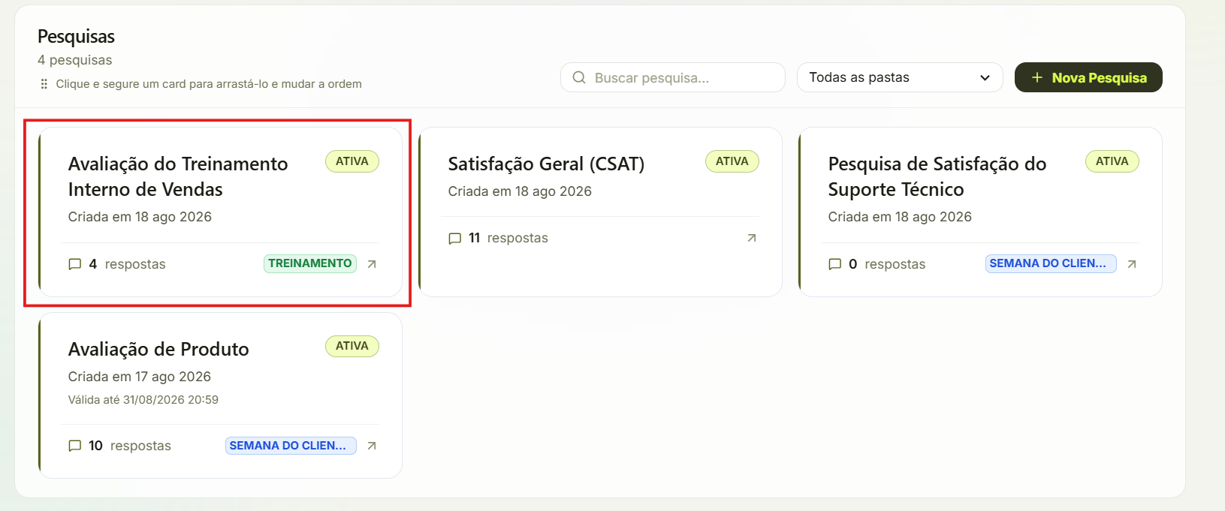Click comment icon beside 0 respostas
This screenshot has width=1225, height=511.
point(835,264)
